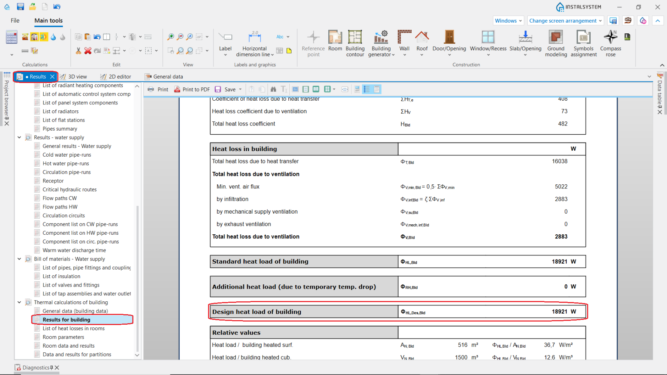Open Symbols assignment tool

point(584,43)
